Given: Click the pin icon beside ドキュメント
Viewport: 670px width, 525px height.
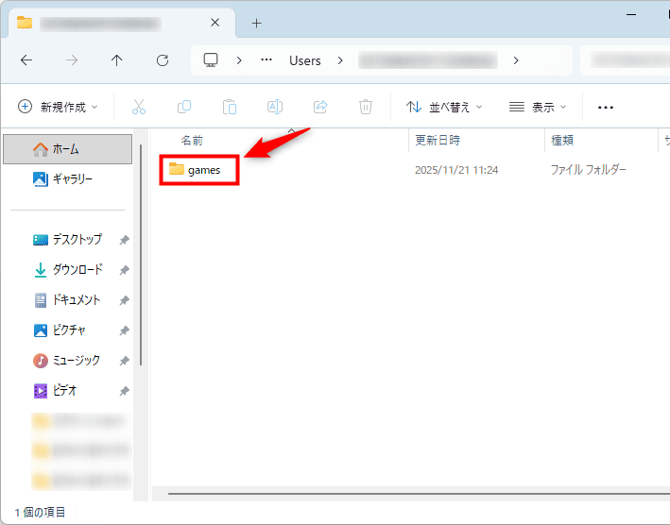Looking at the screenshot, I should [124, 300].
